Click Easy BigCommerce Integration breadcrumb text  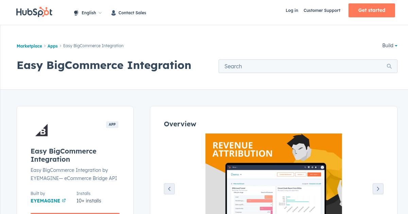pos(93,46)
